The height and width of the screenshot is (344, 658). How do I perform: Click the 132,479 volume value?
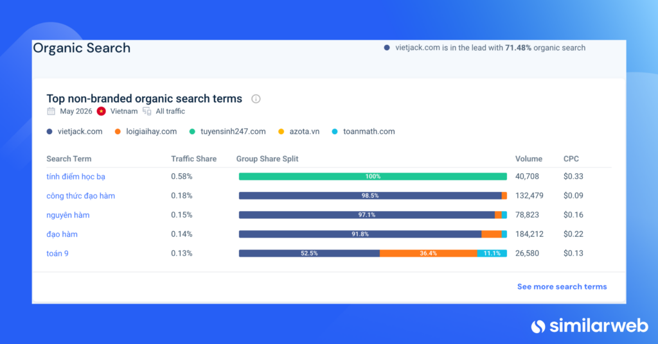[529, 196]
